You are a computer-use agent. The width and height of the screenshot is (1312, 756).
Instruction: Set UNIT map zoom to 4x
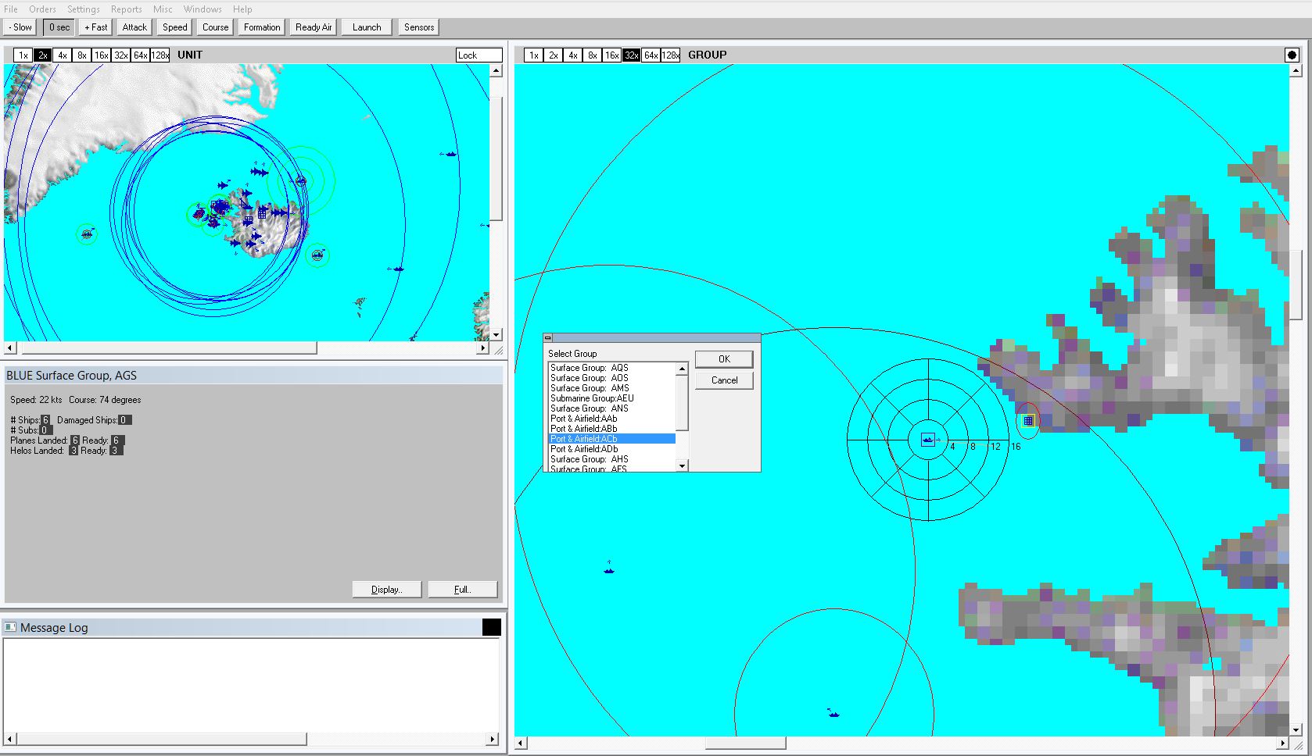(x=63, y=55)
